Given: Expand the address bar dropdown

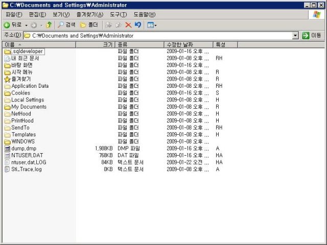Looking at the screenshot, I should pyautogui.click(x=295, y=36).
